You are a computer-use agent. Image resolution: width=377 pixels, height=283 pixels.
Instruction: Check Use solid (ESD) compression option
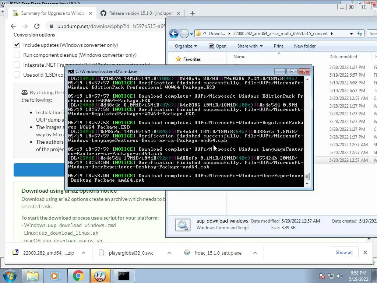click(17, 74)
